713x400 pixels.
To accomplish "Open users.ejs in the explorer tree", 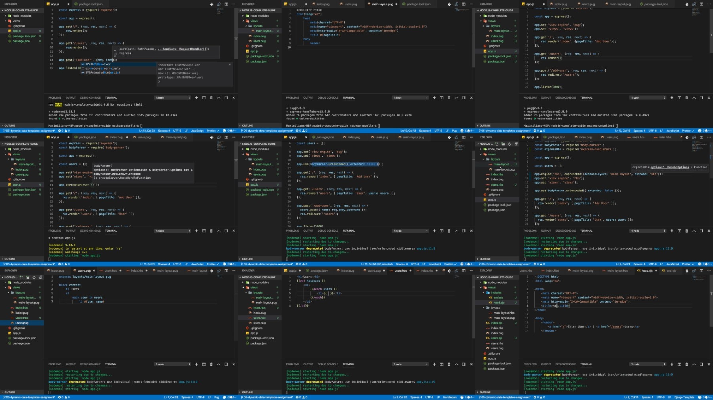I will (496, 338).
